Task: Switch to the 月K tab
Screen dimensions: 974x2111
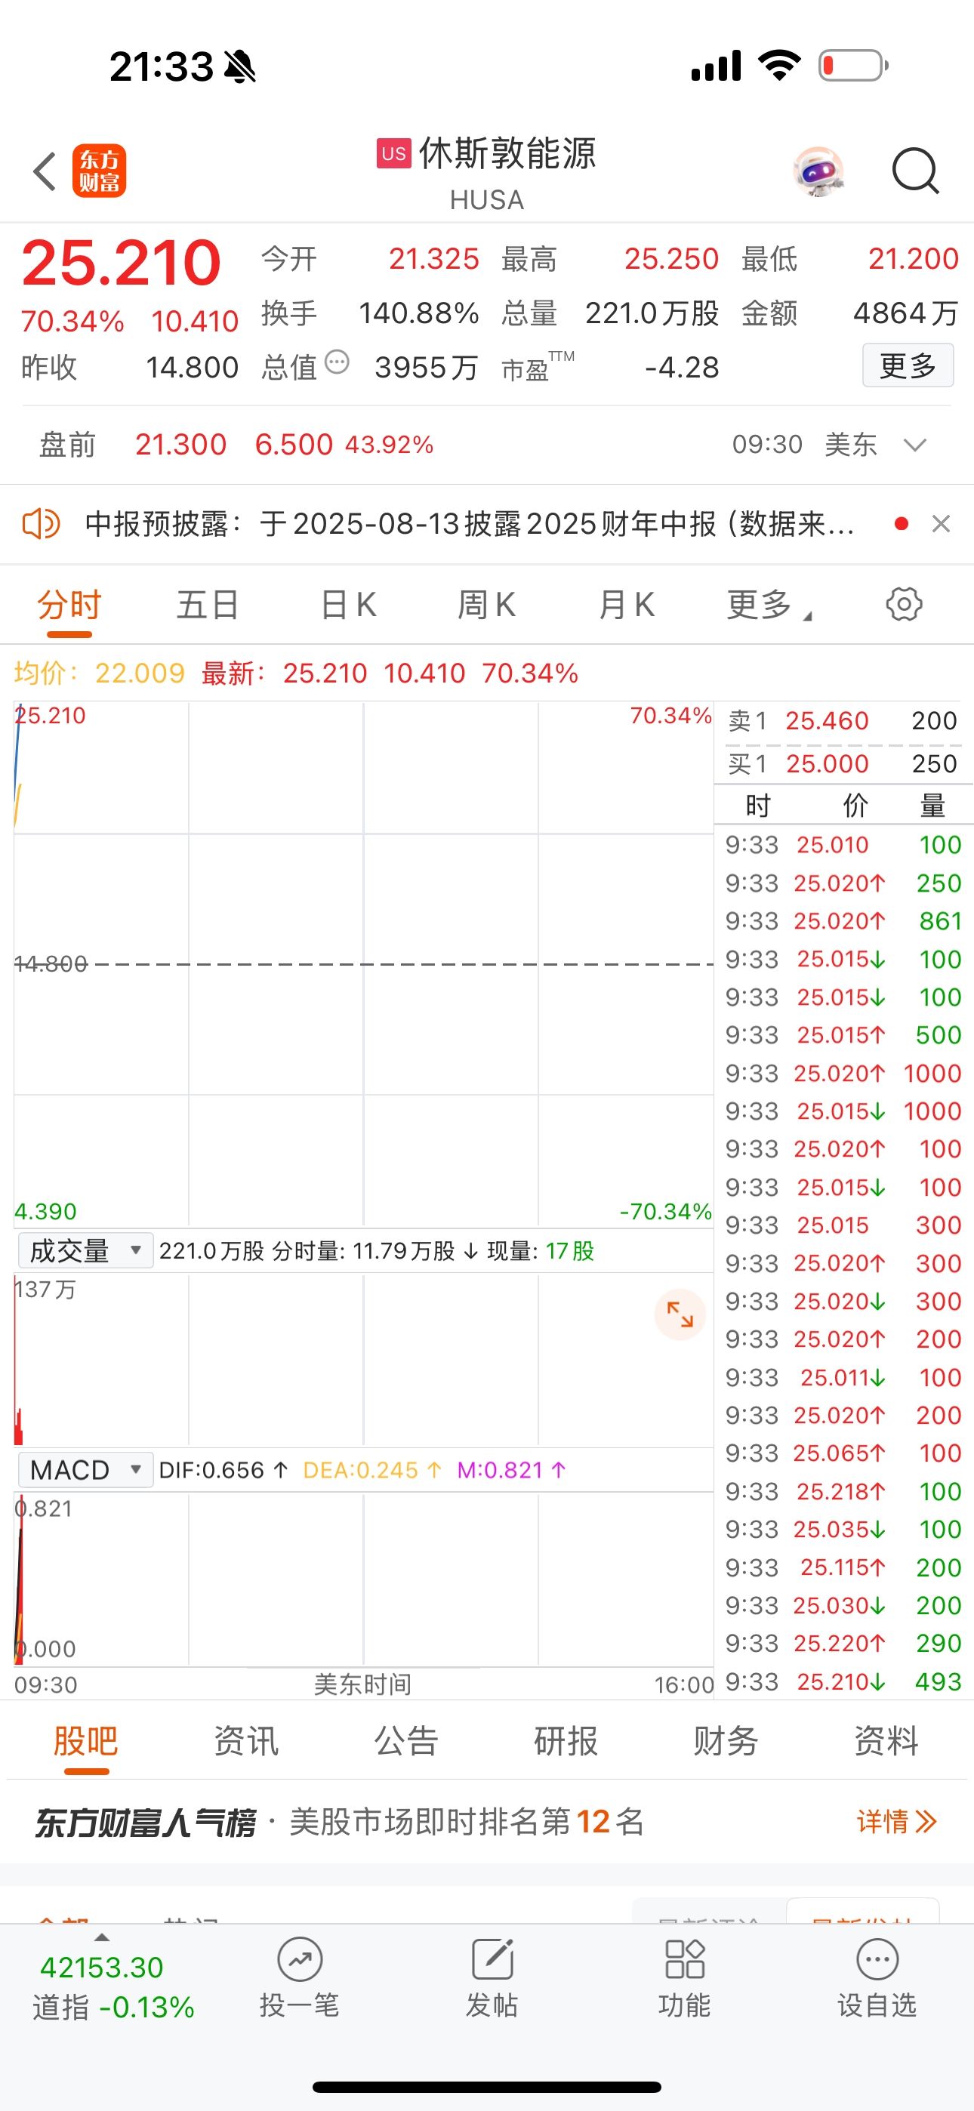Action: click(627, 605)
